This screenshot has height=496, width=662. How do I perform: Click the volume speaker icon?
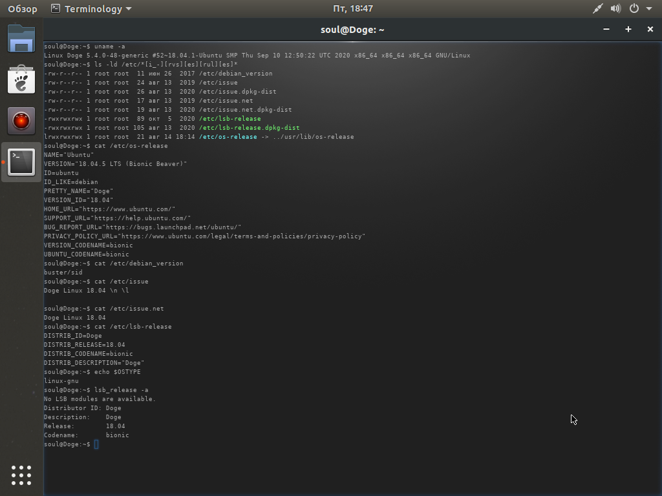tap(615, 8)
